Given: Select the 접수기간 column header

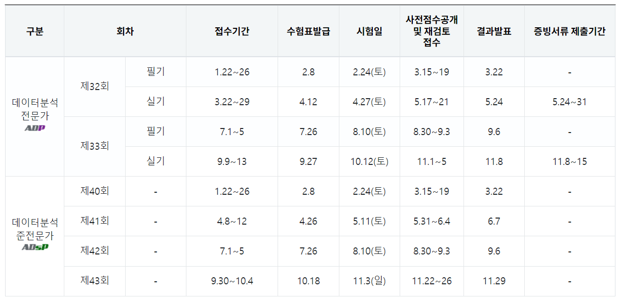Looking at the screenshot, I should 232,31.
